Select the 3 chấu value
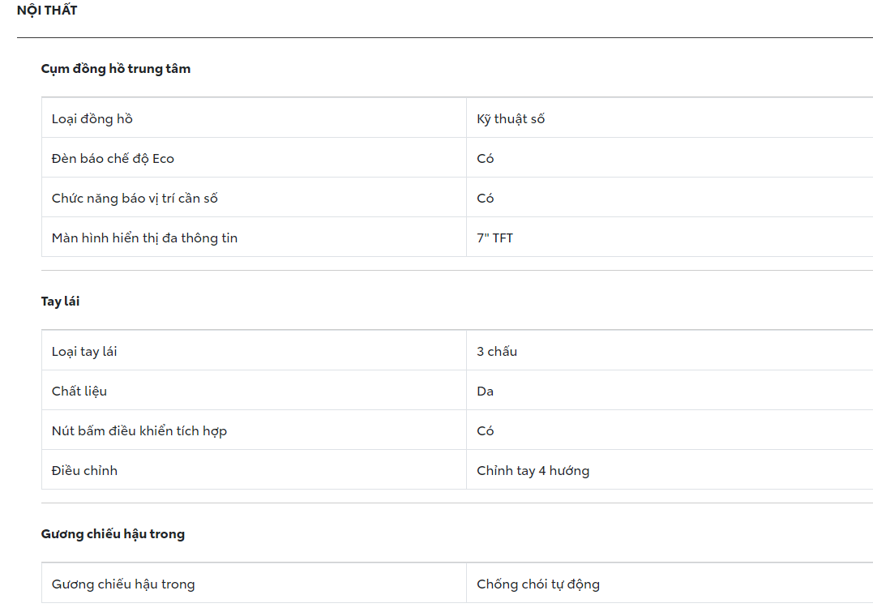This screenshot has width=873, height=612. pos(497,352)
